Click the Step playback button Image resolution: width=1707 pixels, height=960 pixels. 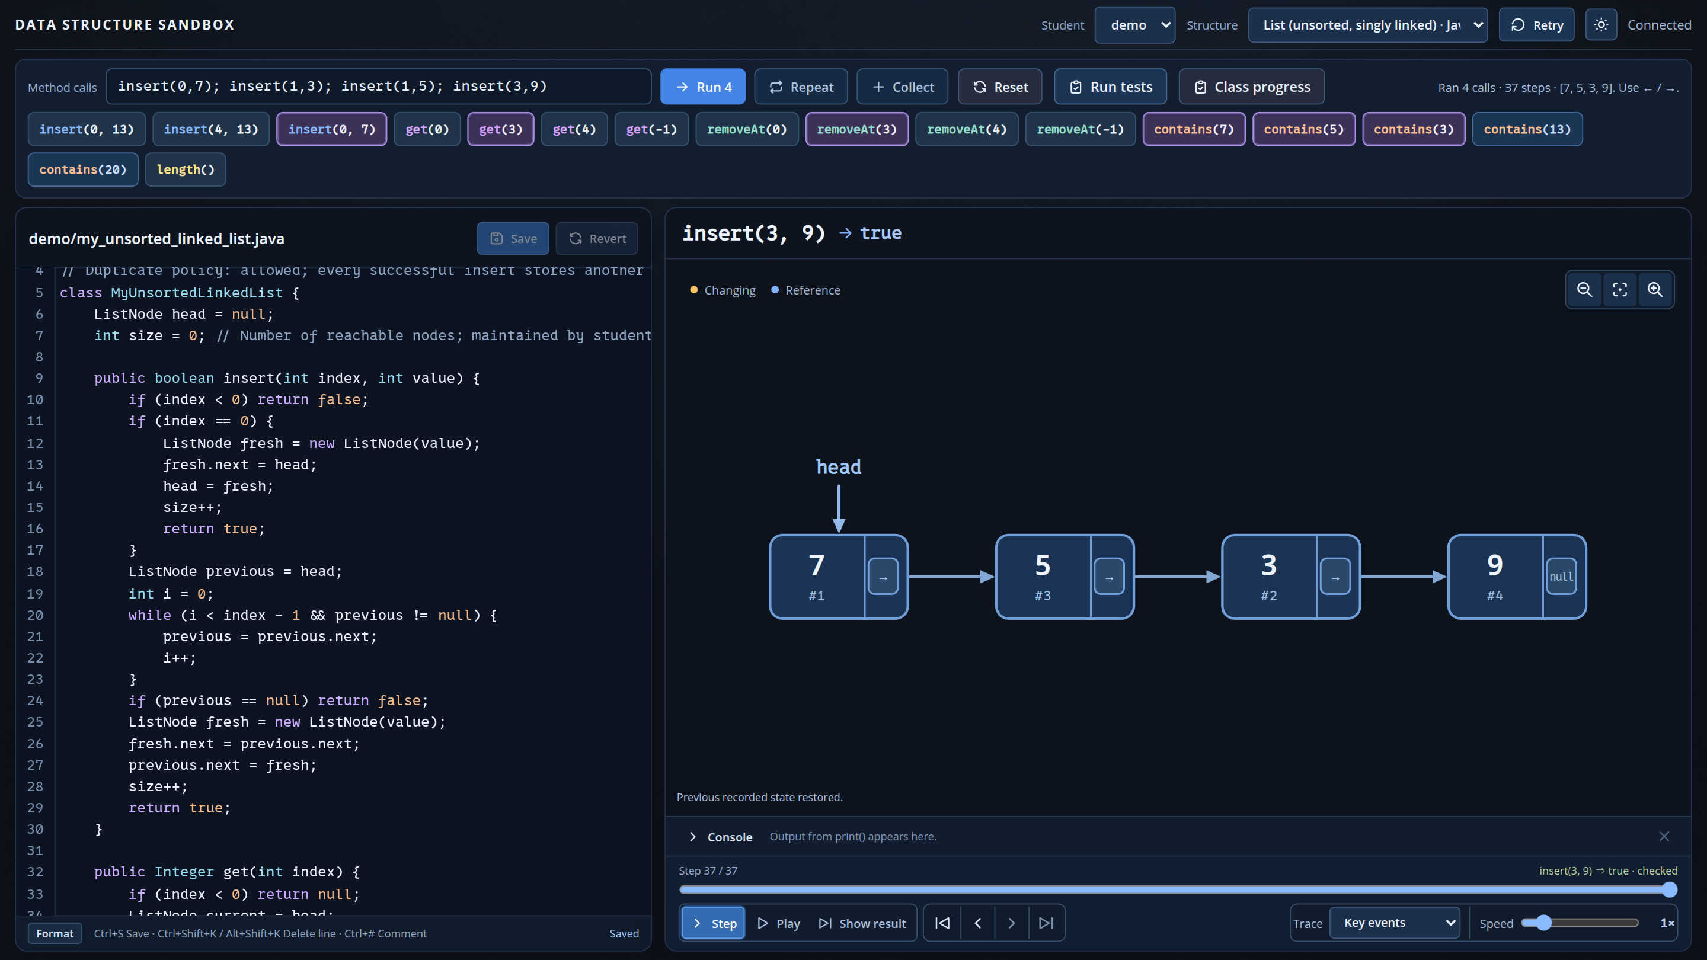click(713, 923)
